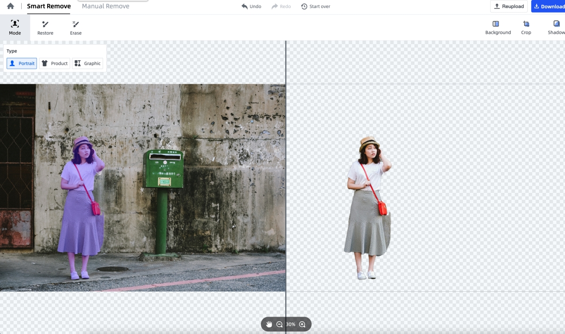Screen dimensions: 565x334
Task: Zoom out using the minus magnifier
Action: pyautogui.click(x=280, y=324)
